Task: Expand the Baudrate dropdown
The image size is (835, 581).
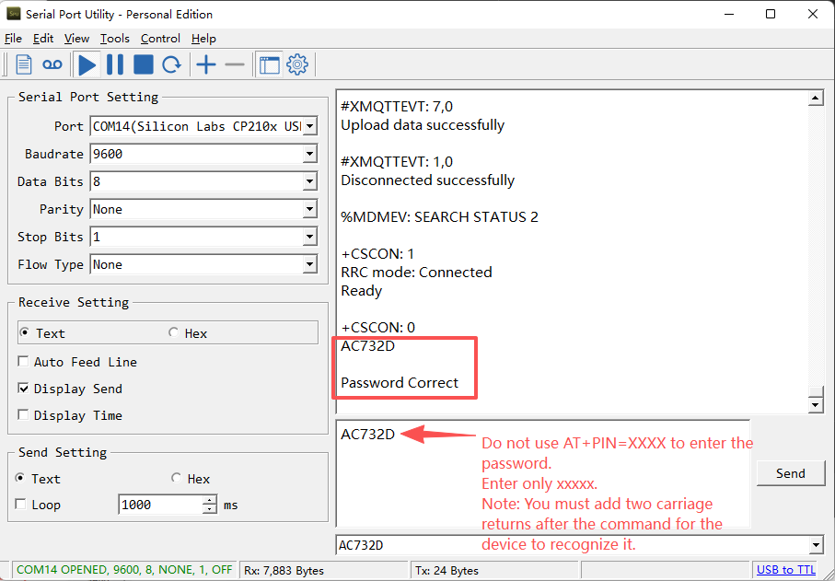Action: [309, 155]
